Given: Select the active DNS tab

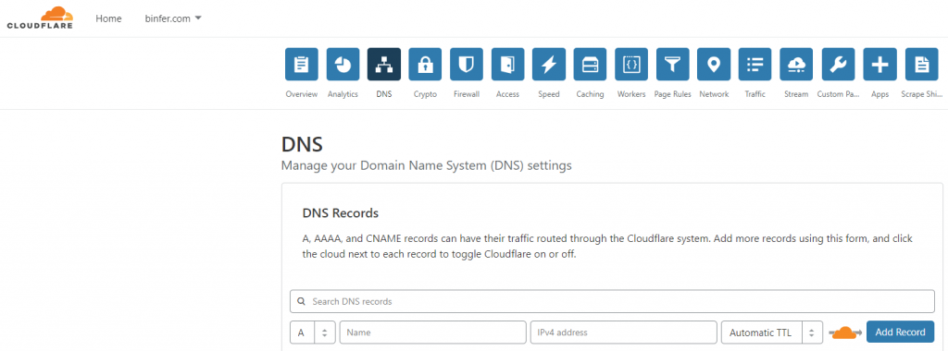Looking at the screenshot, I should (x=384, y=65).
